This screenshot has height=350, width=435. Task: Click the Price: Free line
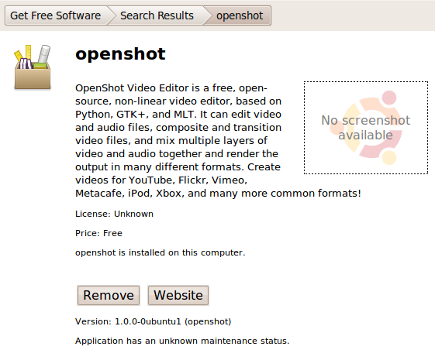98,233
